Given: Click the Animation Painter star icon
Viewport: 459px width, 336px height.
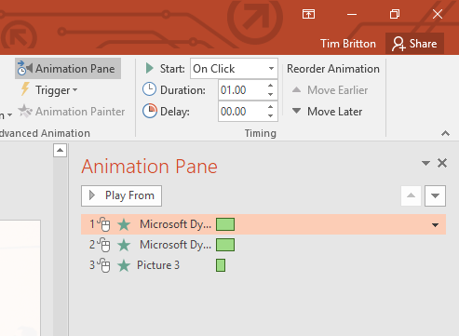Looking at the screenshot, I should [25, 111].
